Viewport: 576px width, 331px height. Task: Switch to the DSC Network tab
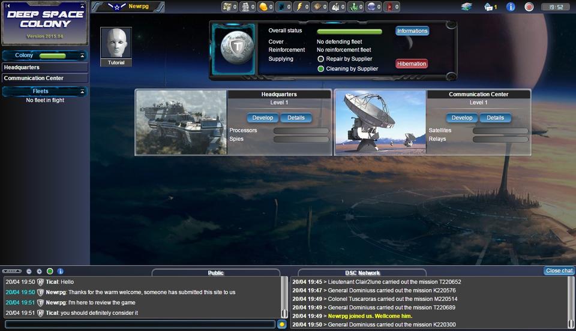[362, 273]
